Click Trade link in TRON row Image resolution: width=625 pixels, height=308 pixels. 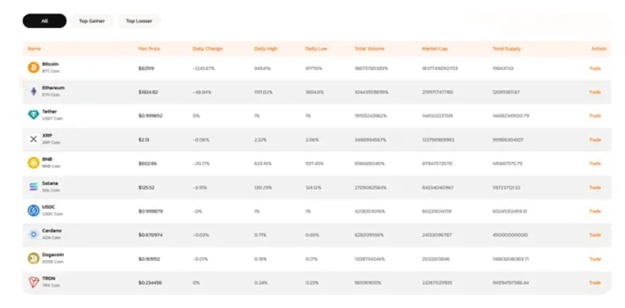click(x=595, y=282)
